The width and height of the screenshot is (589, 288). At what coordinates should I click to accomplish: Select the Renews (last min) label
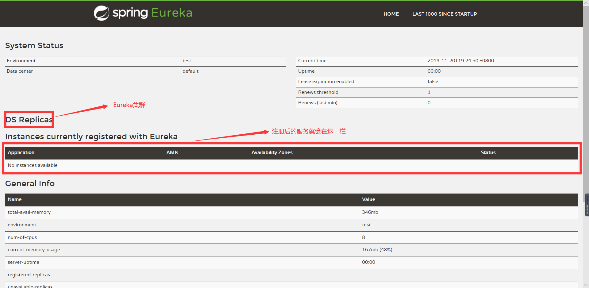[318, 103]
